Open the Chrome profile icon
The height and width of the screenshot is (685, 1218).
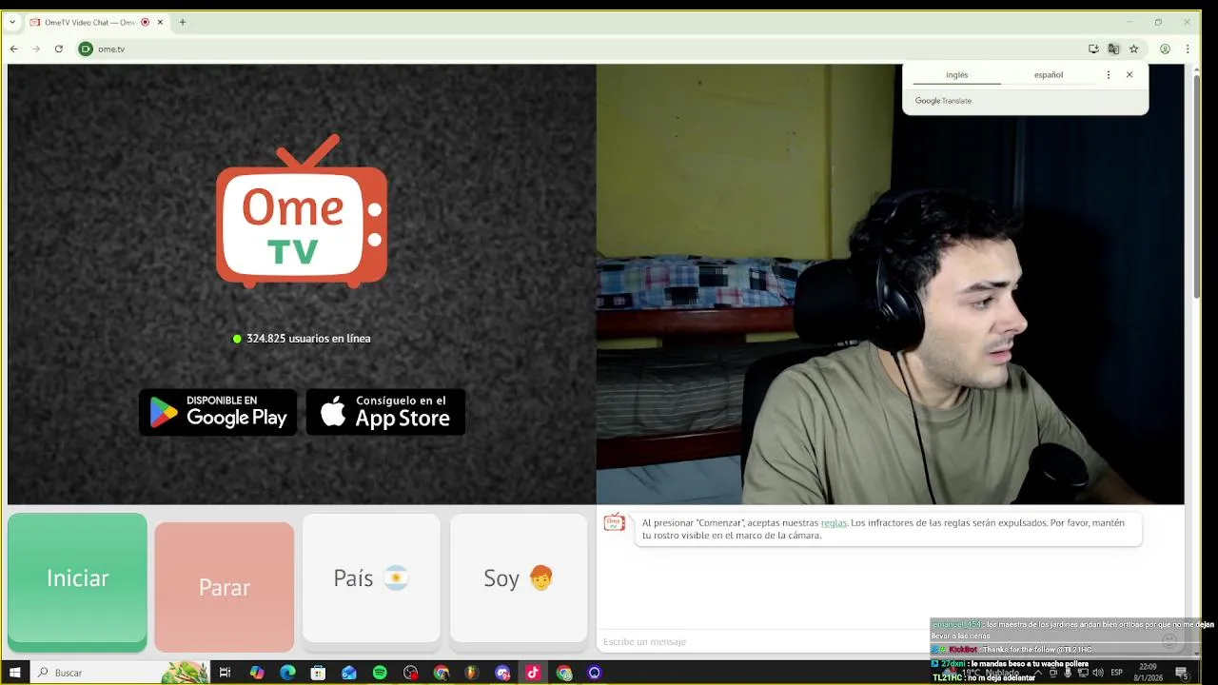(1165, 49)
